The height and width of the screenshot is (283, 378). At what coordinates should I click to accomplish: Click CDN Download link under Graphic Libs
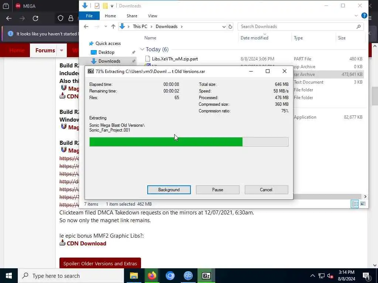(86, 243)
